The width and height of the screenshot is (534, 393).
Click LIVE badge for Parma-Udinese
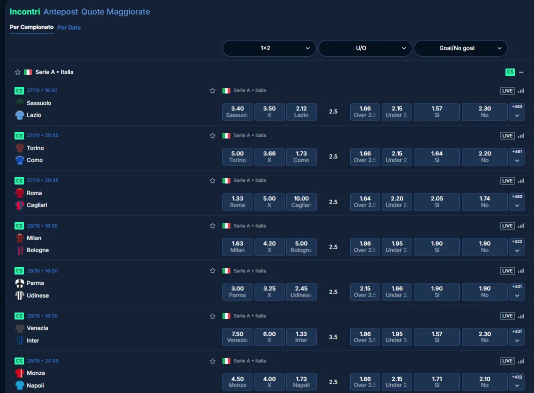[507, 271]
